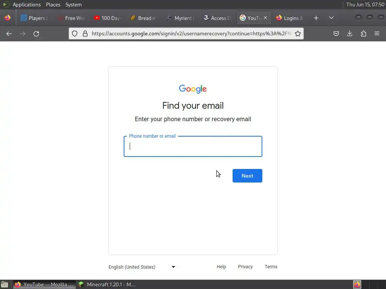Open the Firefox hamburger menu
Screen dimensions: 386x289
377,33
